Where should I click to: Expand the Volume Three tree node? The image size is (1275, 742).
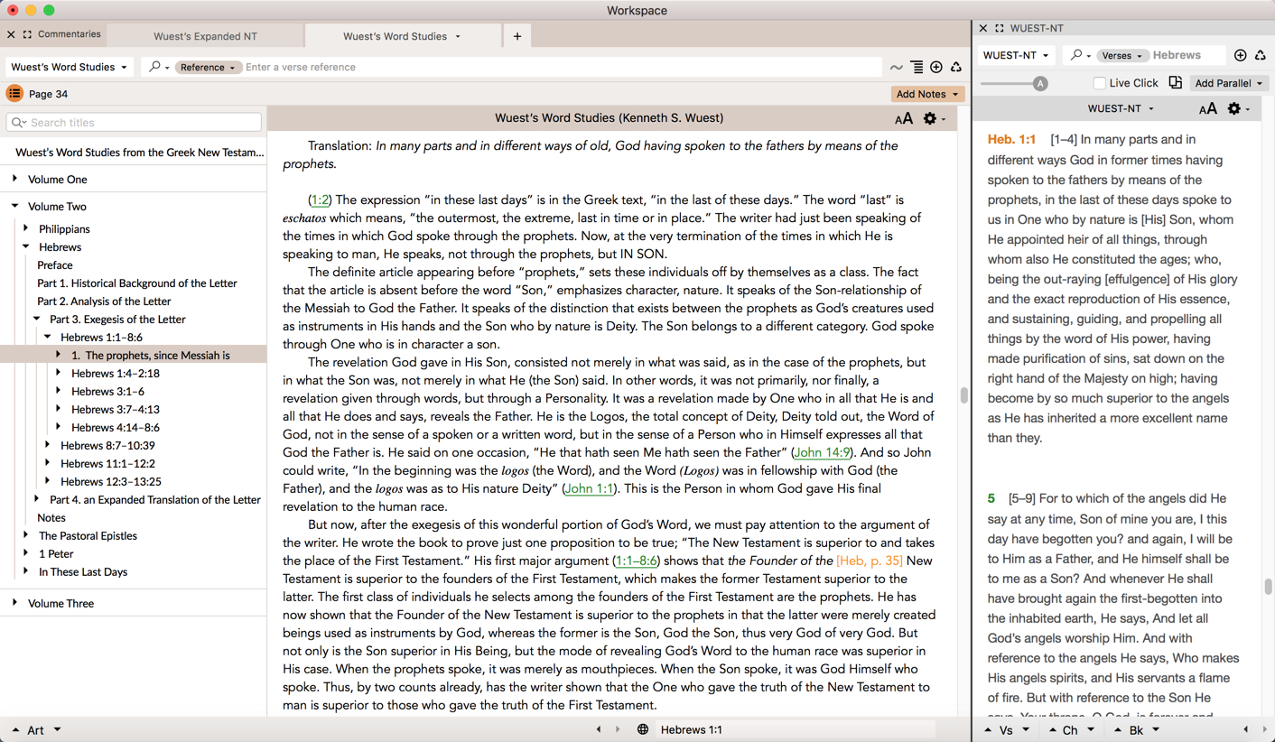tap(15, 603)
